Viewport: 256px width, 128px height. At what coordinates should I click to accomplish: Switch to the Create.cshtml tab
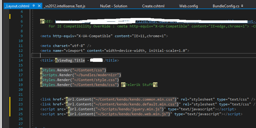pos(153,6)
